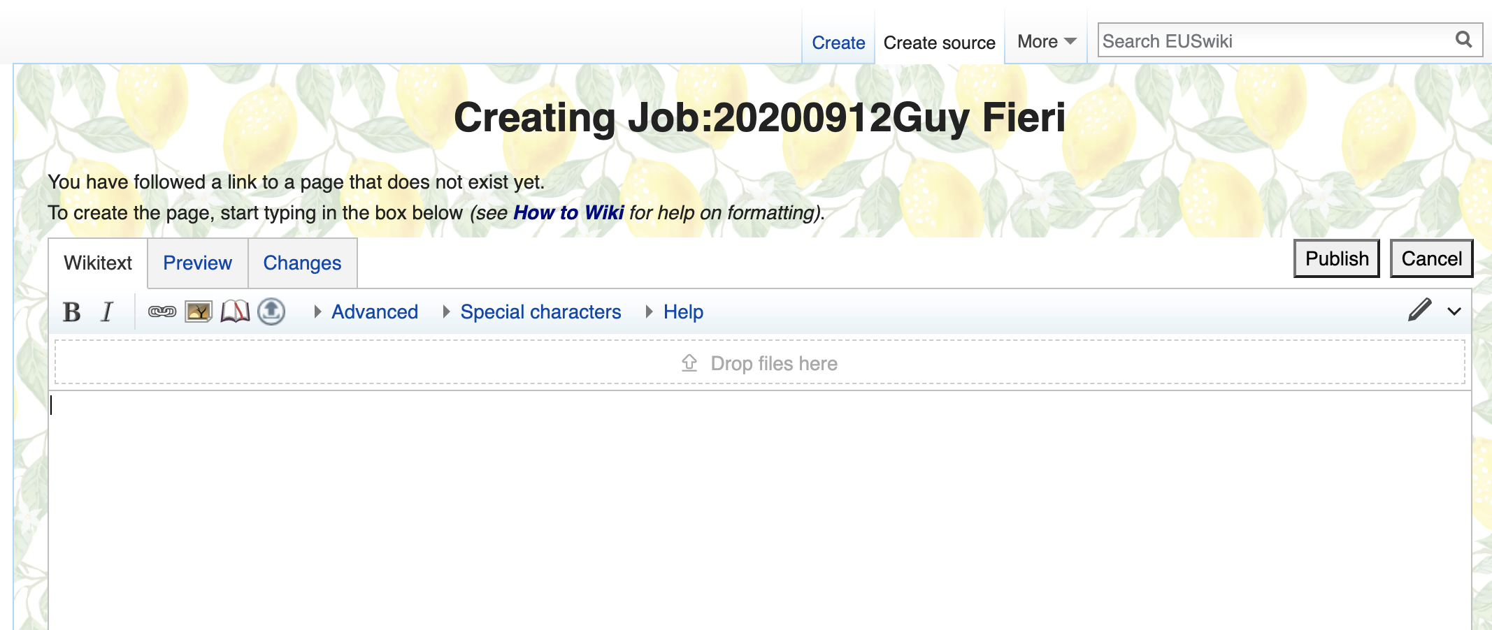Insert a reference using the book icon

pos(235,312)
